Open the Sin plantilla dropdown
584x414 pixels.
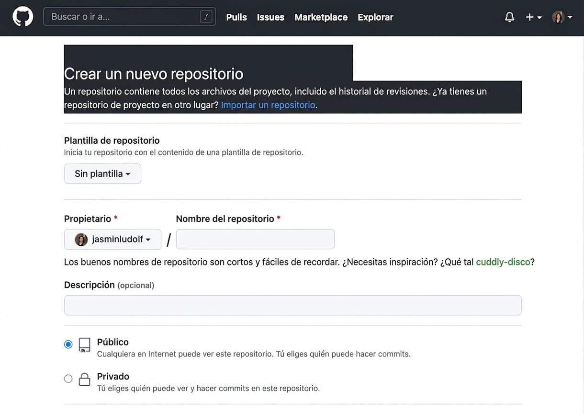(x=102, y=174)
